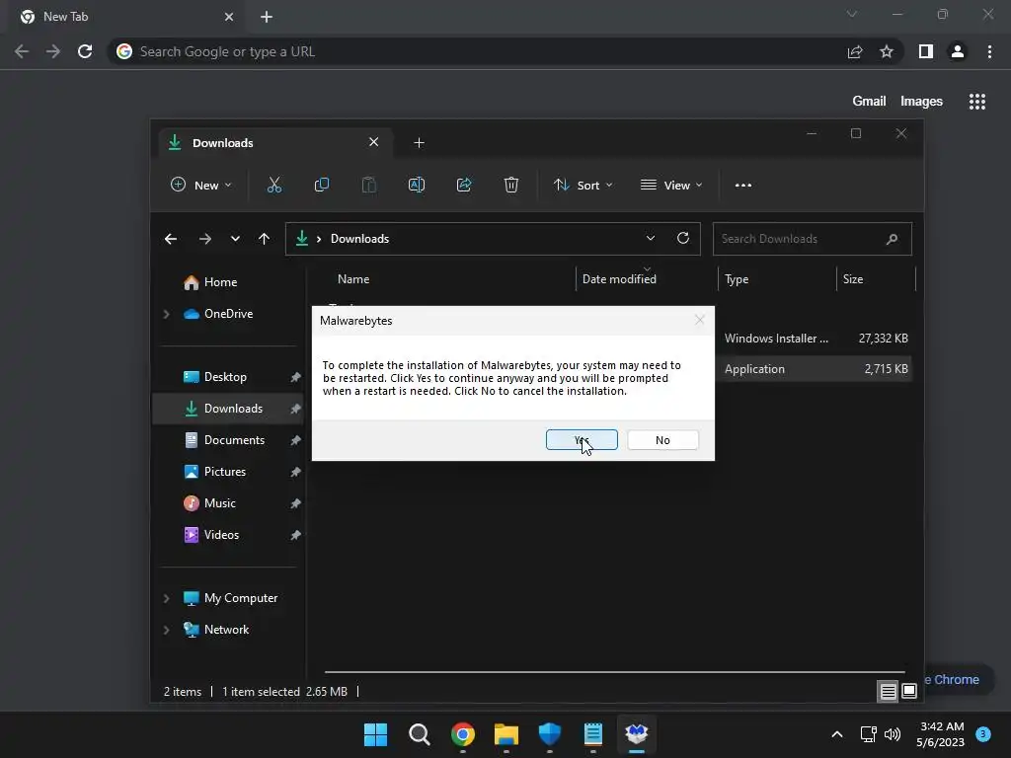This screenshot has width=1011, height=758.
Task: Go forward in File Explorer navigation
Action: pyautogui.click(x=205, y=239)
